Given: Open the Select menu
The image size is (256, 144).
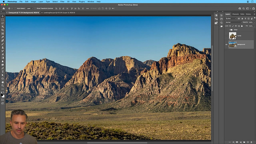Looking at the screenshot, I should tap(55, 2).
